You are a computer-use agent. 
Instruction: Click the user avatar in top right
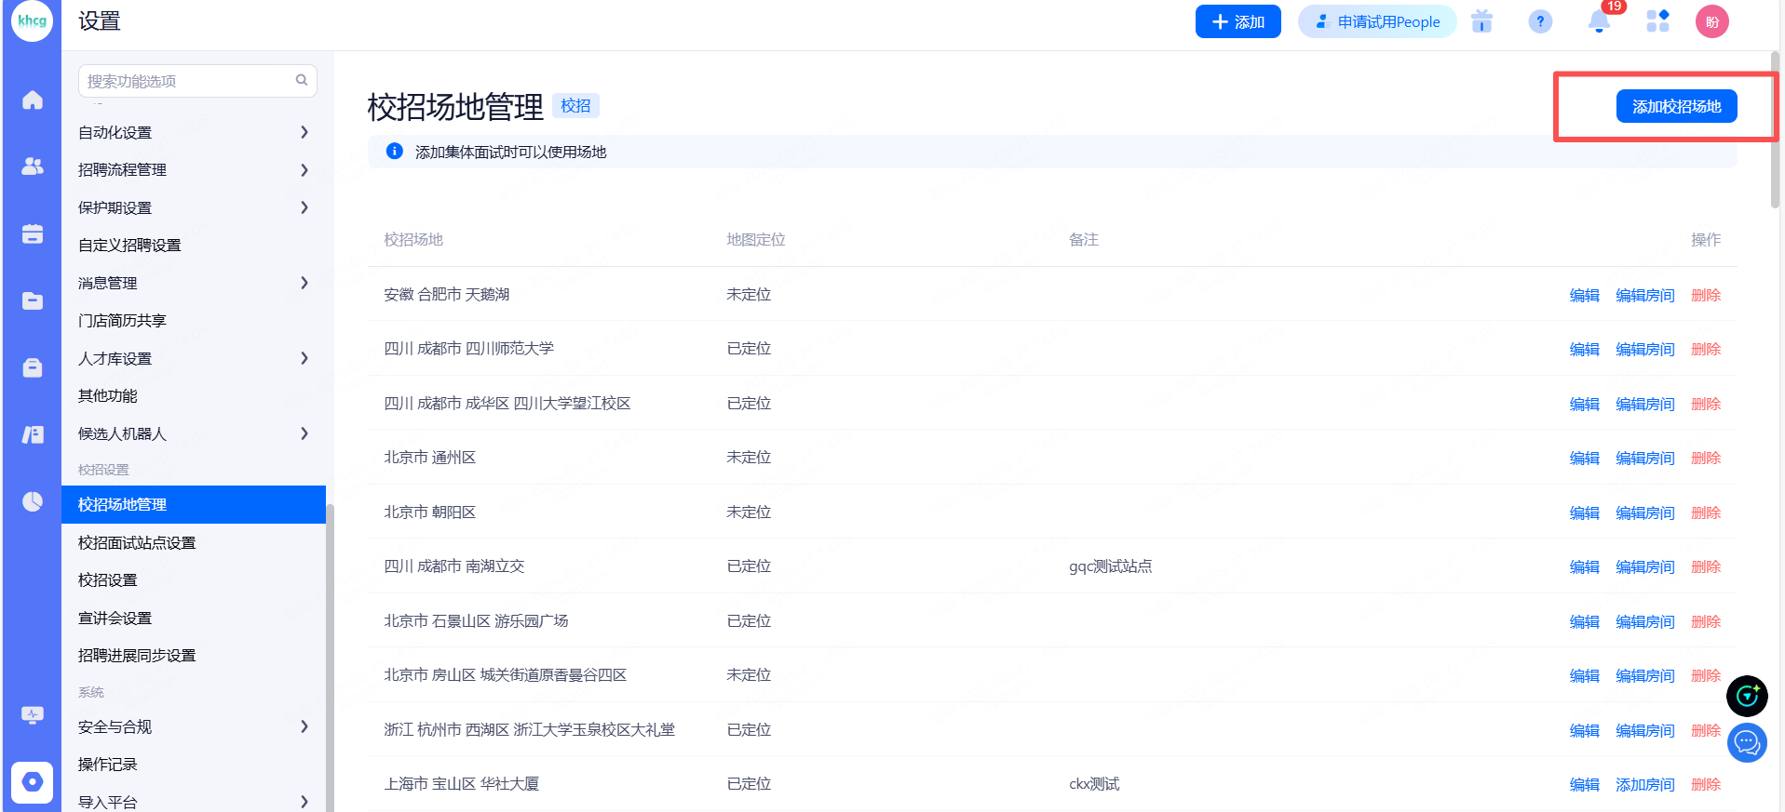[1711, 22]
